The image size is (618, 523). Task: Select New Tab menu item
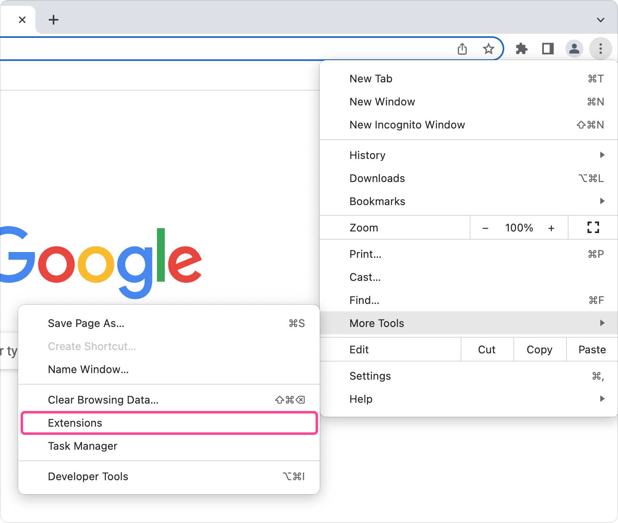(x=468, y=79)
